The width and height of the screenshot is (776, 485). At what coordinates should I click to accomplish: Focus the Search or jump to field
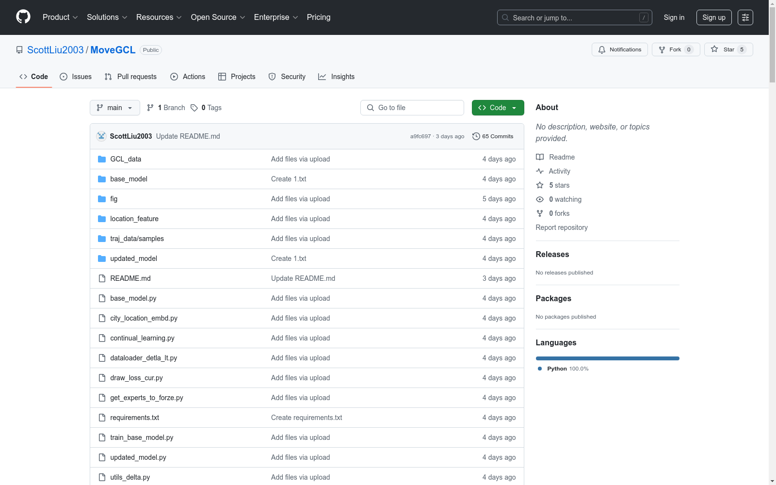point(575,17)
